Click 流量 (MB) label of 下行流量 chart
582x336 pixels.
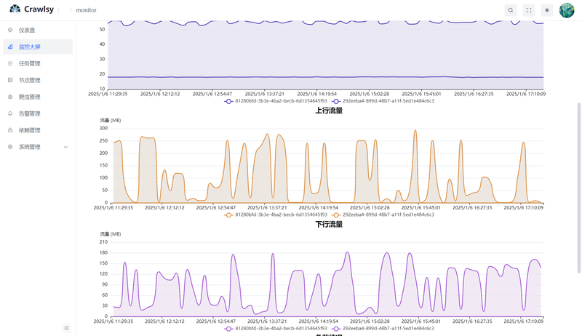(111, 234)
